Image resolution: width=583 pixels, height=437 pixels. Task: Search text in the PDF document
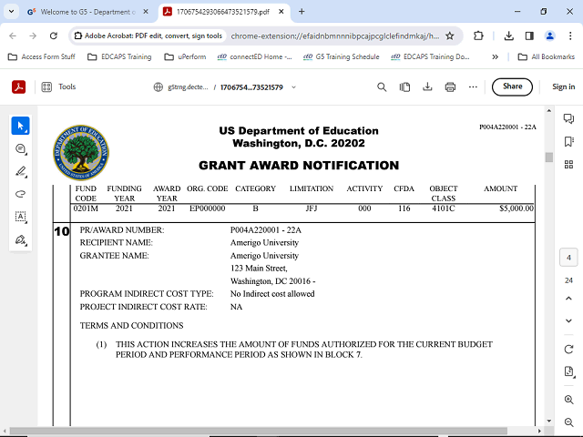[x=382, y=87]
